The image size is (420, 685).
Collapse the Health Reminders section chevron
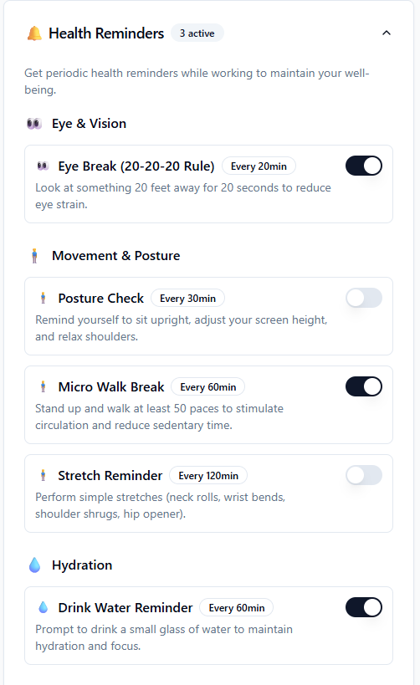(x=387, y=33)
